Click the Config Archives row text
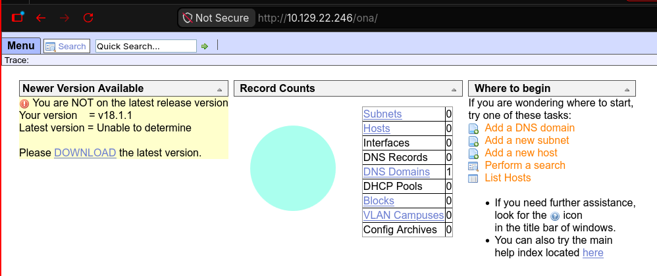The width and height of the screenshot is (657, 276). (400, 229)
